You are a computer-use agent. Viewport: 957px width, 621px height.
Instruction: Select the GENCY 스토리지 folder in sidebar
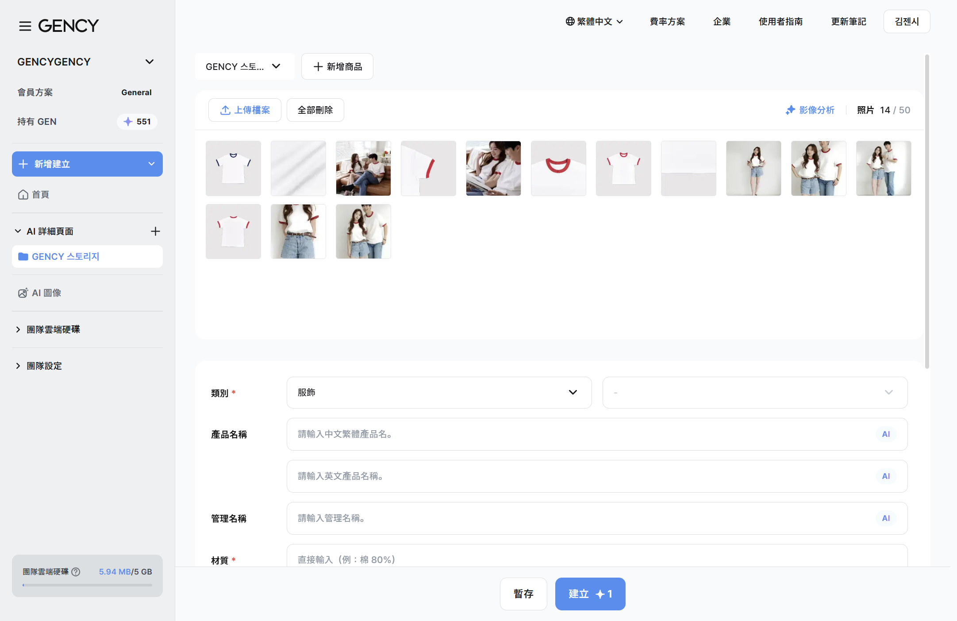tap(87, 256)
